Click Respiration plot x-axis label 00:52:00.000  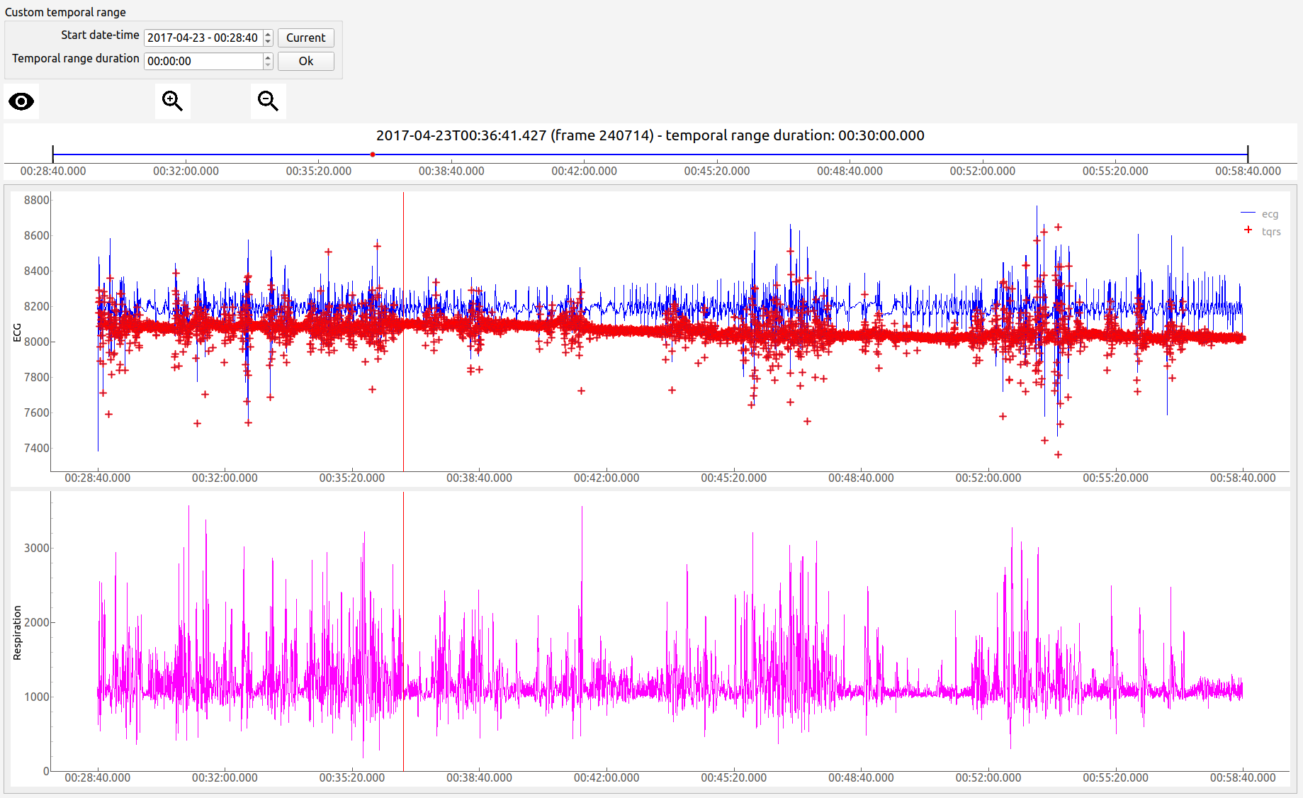pos(988,777)
